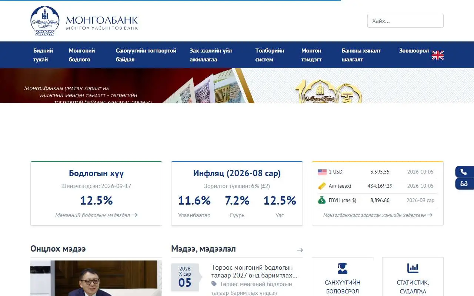Click the Улаанбаатар inflation value 11.6%
Screen dimensions: 474x296
(x=194, y=201)
